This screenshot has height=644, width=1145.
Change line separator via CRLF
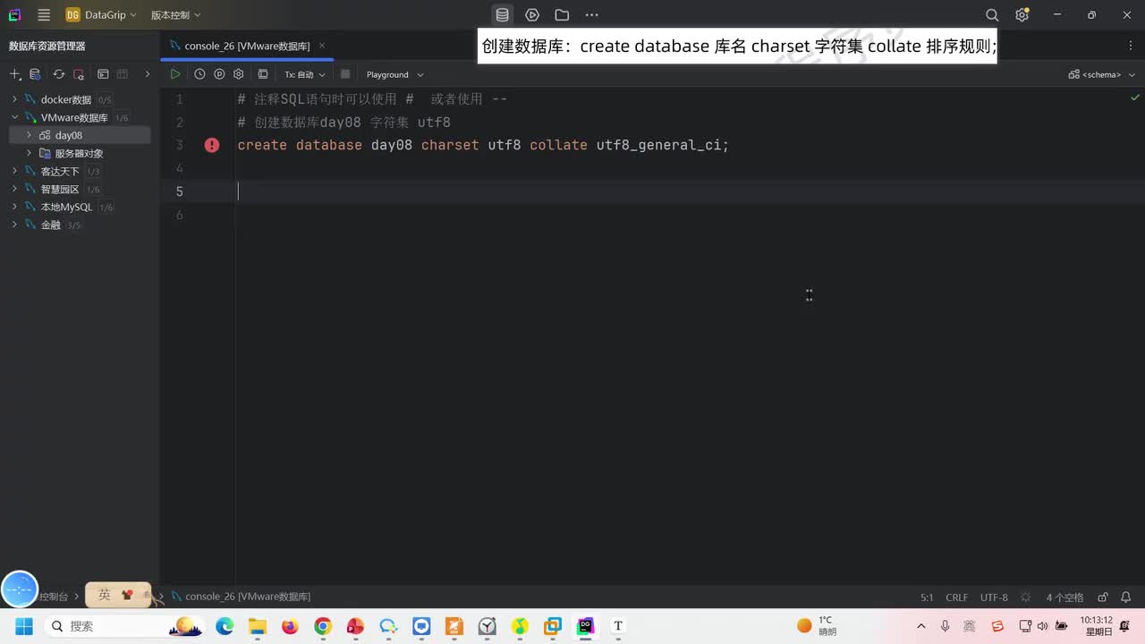[x=957, y=597]
